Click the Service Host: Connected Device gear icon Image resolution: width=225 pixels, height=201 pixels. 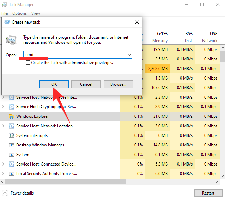pyautogui.click(x=12, y=164)
